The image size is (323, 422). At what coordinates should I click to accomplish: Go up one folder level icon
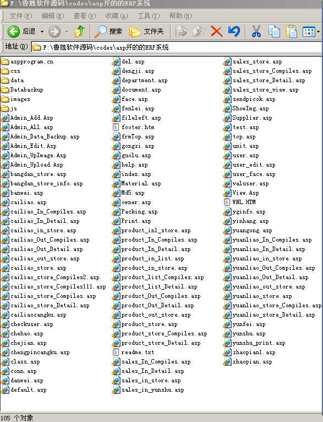click(80, 31)
